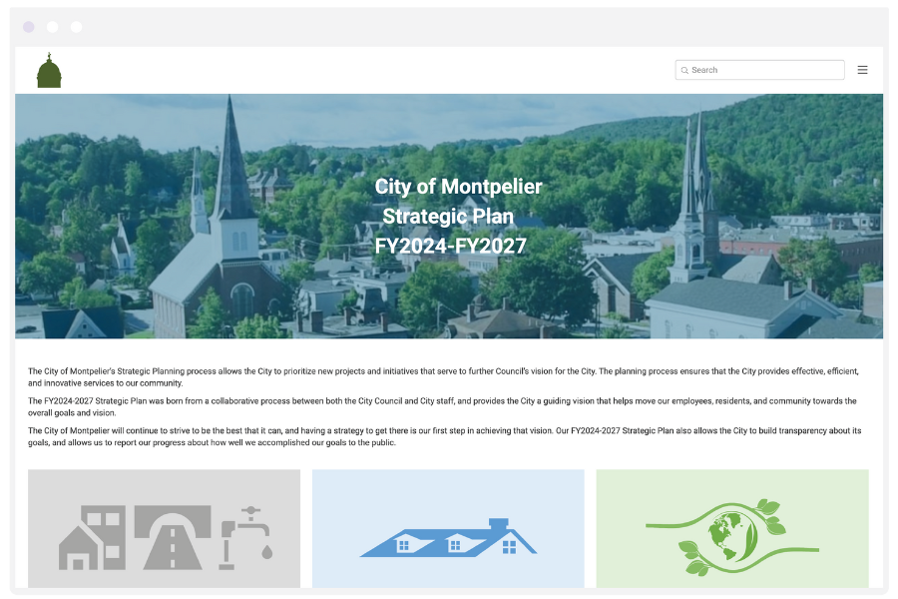898x599 pixels.
Task: Click the gray house and building icon
Action: coord(92,538)
